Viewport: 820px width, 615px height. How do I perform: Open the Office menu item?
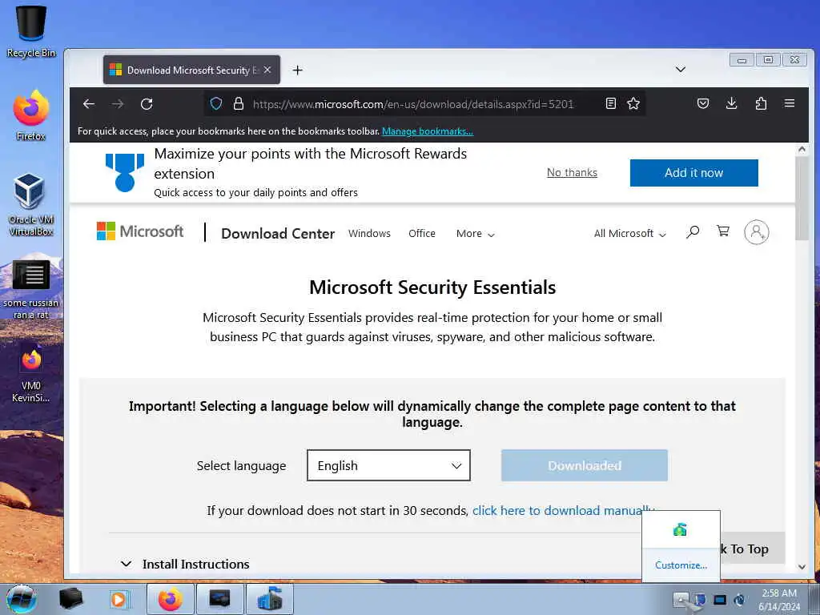pos(422,234)
